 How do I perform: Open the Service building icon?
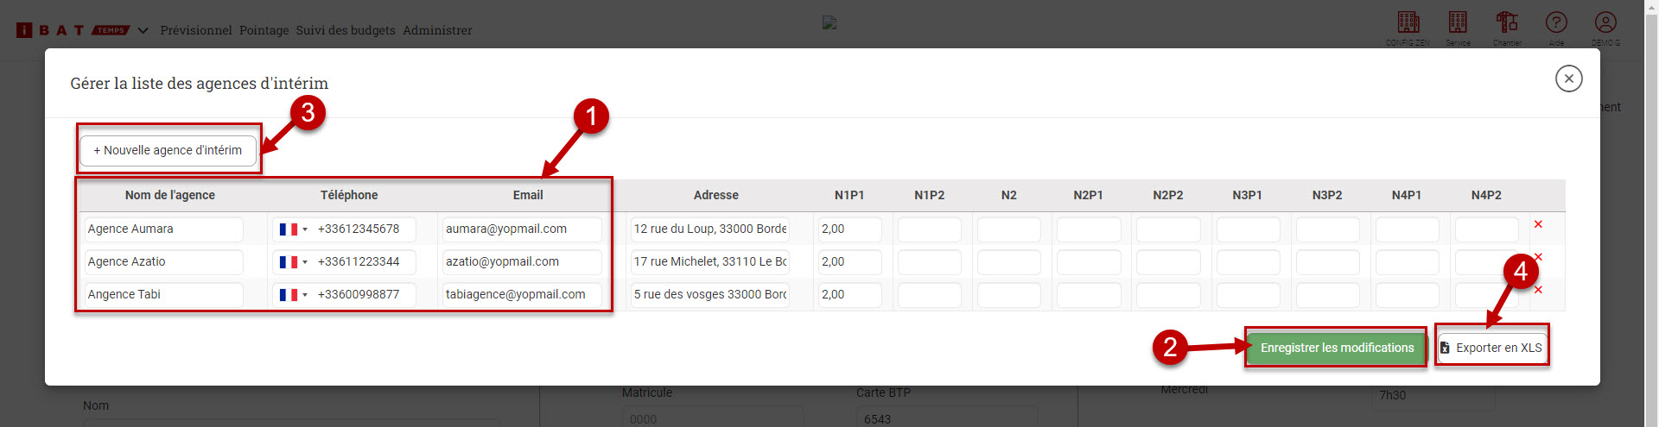click(x=1458, y=22)
